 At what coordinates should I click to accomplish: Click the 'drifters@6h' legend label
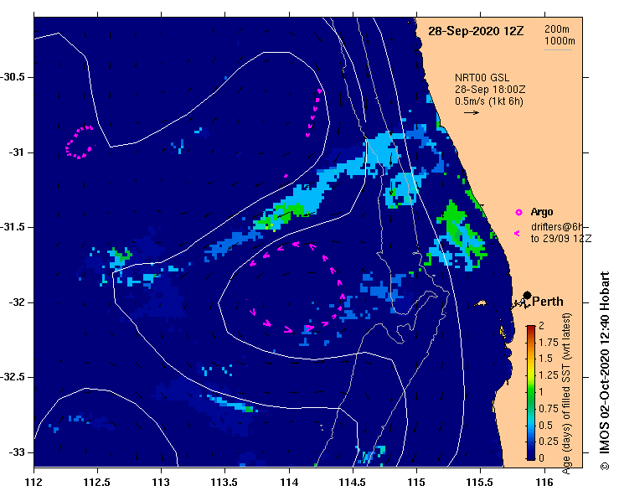point(557,227)
